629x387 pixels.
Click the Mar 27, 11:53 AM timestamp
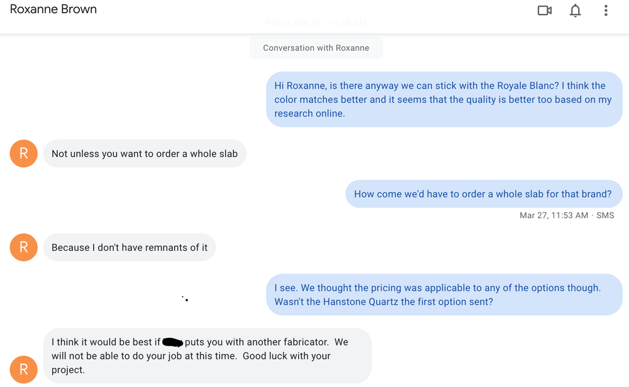[x=554, y=215]
